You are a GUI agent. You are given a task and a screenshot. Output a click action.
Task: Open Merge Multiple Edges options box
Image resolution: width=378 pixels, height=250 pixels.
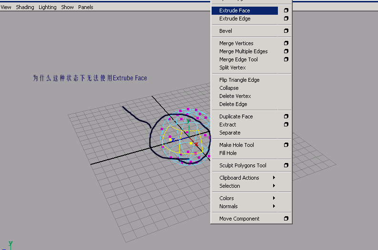tap(286, 51)
